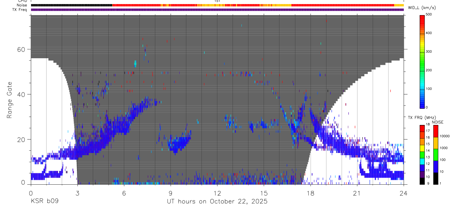Select the "15" UT hour axis tick label

(264, 193)
